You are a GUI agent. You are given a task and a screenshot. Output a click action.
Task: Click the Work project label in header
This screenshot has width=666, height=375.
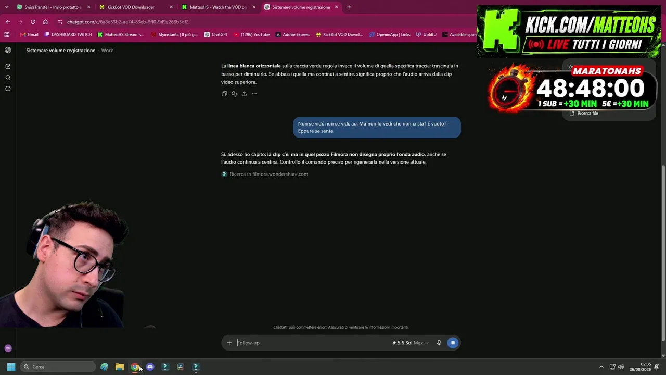107,51
